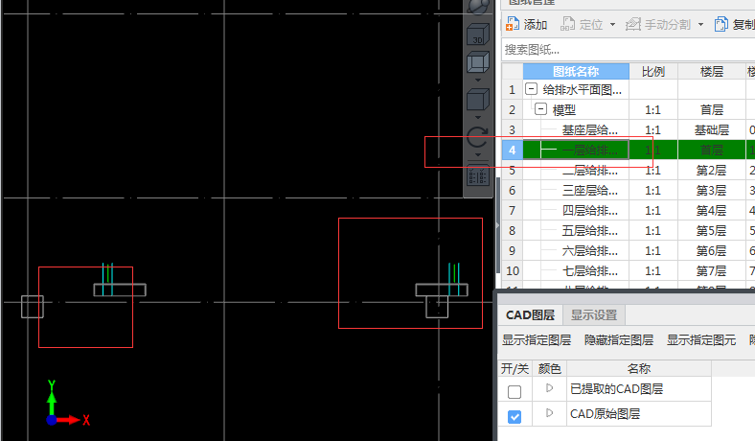
Task: Expand the CAD原始图层 triangle
Action: (549, 412)
